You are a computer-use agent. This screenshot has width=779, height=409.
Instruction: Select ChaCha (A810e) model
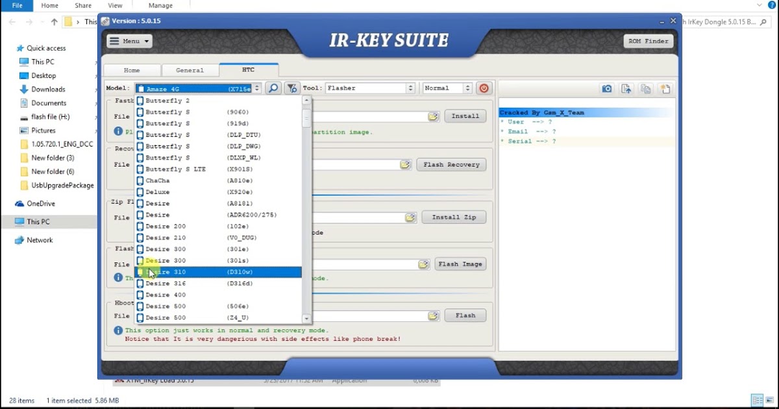click(x=218, y=180)
